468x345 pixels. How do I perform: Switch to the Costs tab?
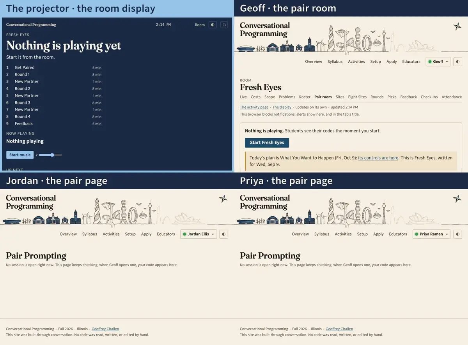click(255, 97)
